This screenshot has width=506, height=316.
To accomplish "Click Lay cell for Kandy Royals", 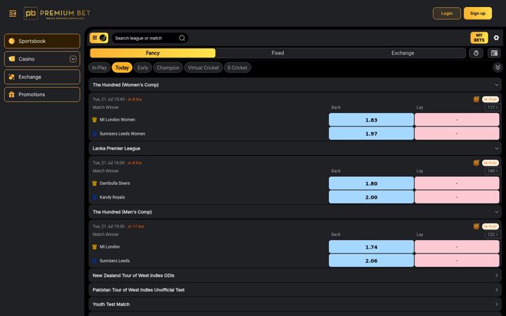I will (x=457, y=197).
